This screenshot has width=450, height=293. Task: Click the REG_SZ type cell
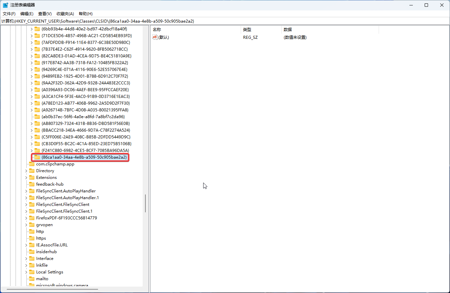250,37
